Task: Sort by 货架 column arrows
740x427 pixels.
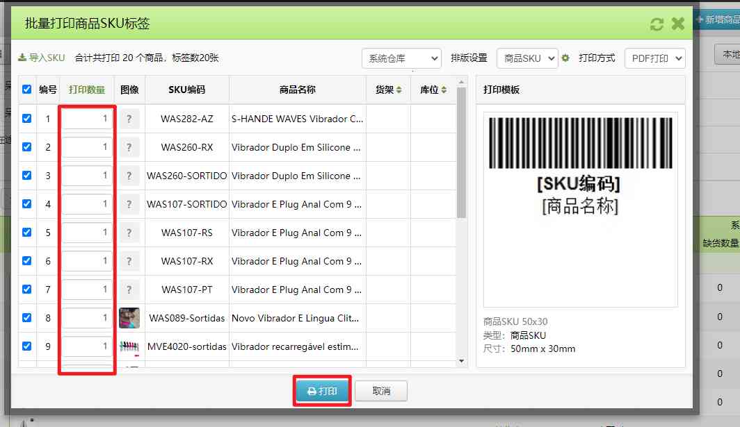Action: [399, 90]
